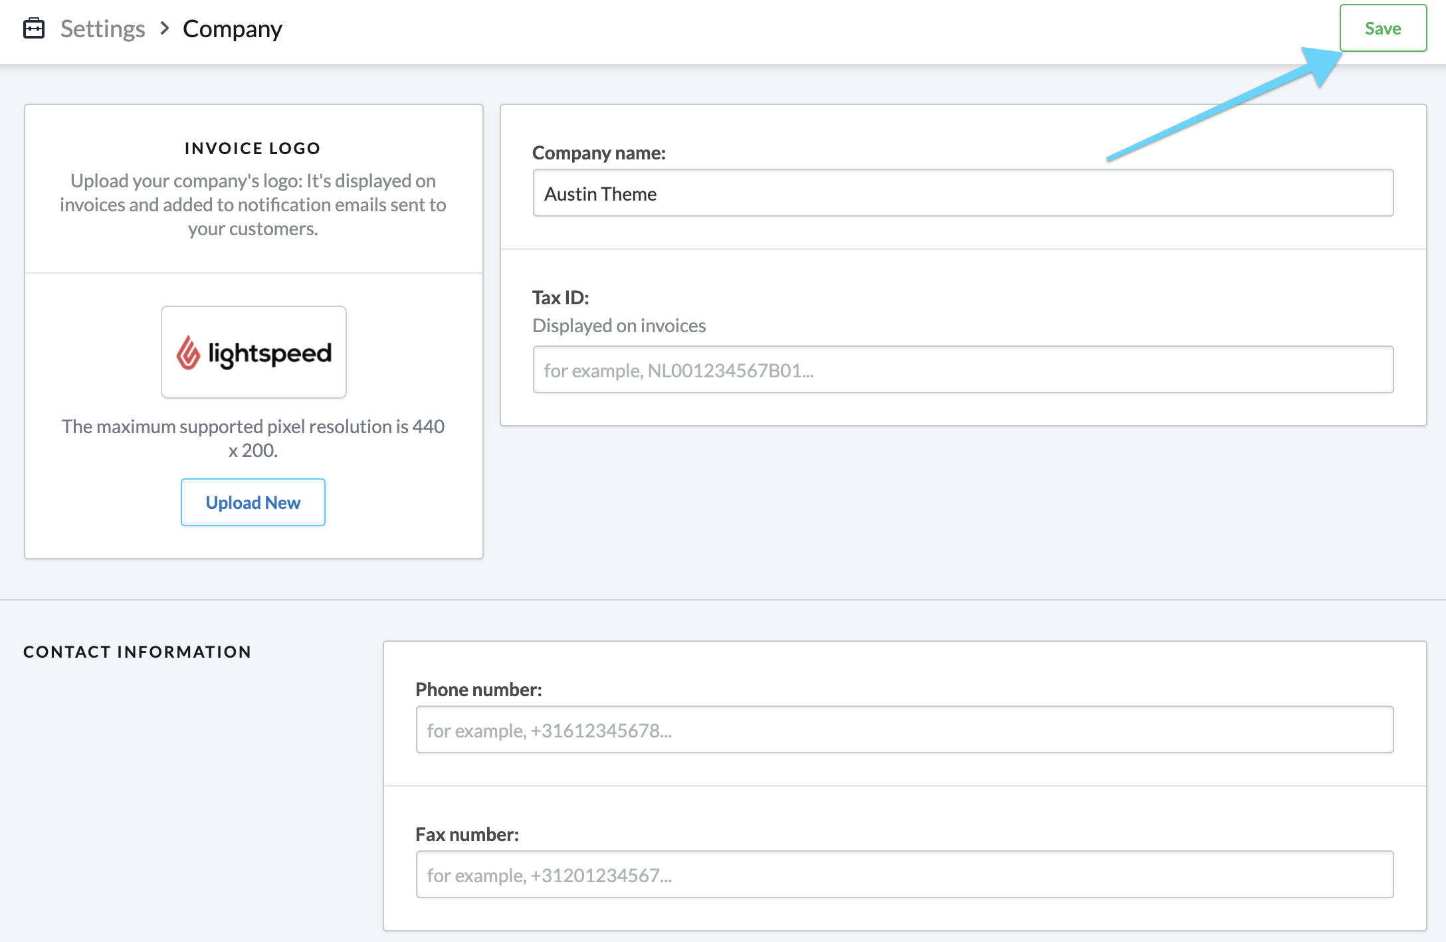Screen dimensions: 1446x942
Task: Click into the Tax ID field
Action: pos(962,370)
